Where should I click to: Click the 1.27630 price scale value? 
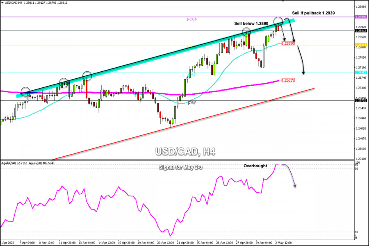coord(361,57)
